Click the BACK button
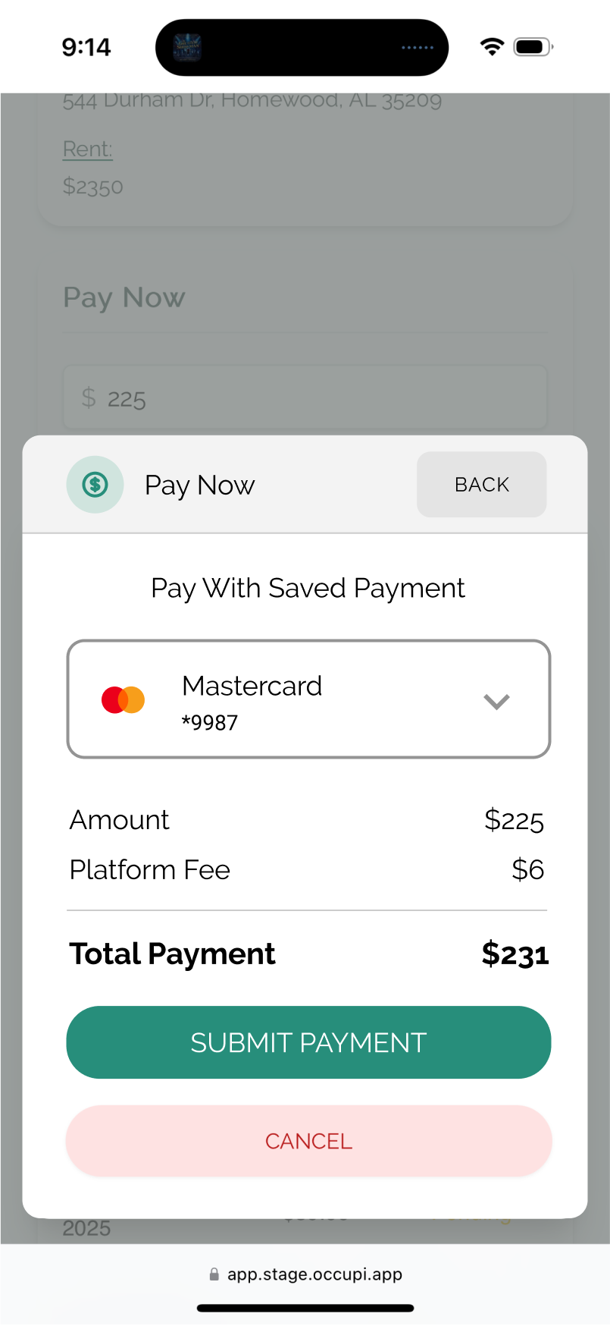Image resolution: width=610 pixels, height=1326 pixels. pos(482,484)
